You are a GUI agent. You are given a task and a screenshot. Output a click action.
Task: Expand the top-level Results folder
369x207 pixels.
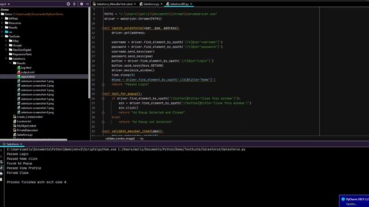[x=2, y=27]
